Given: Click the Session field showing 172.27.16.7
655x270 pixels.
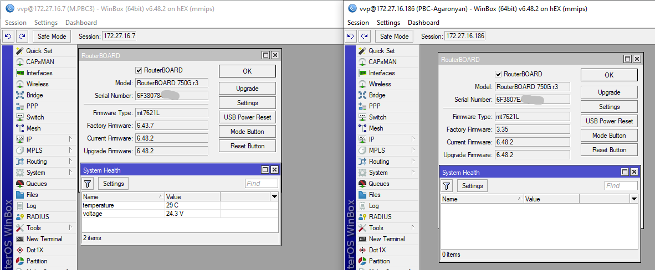Looking at the screenshot, I should (119, 37).
